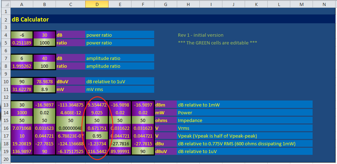This screenshot has height=164, width=337.
Task: Select the cell showing 1.995262
Action: (x=22, y=66)
